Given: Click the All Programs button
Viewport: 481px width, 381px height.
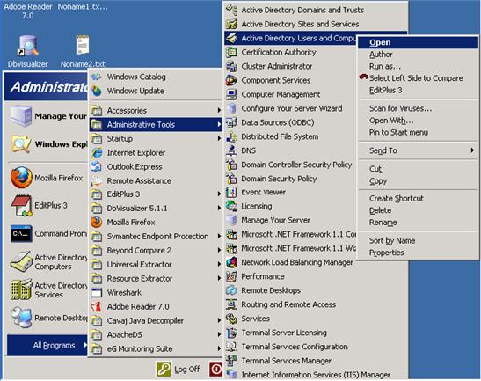Looking at the screenshot, I should 47,346.
